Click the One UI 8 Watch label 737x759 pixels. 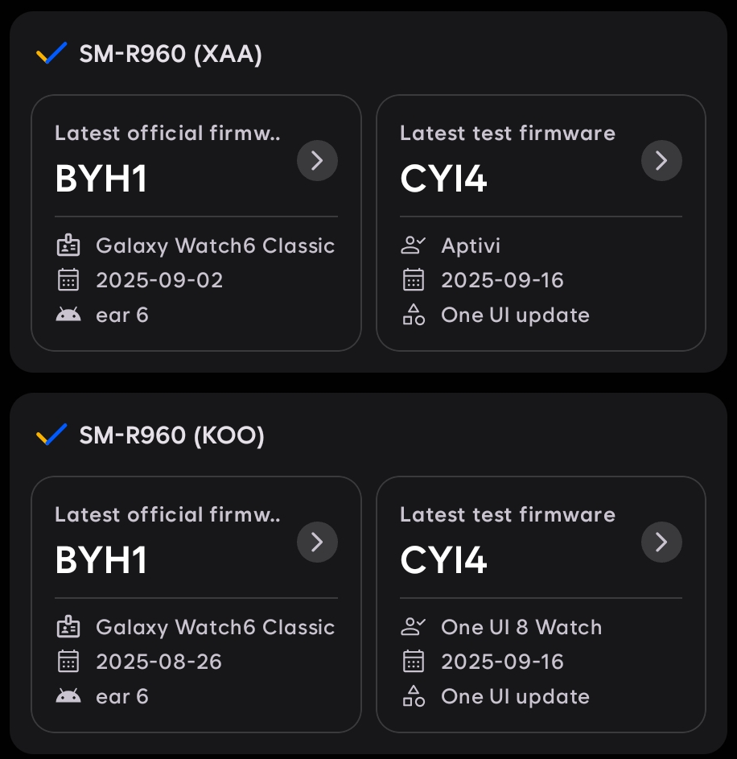(521, 627)
